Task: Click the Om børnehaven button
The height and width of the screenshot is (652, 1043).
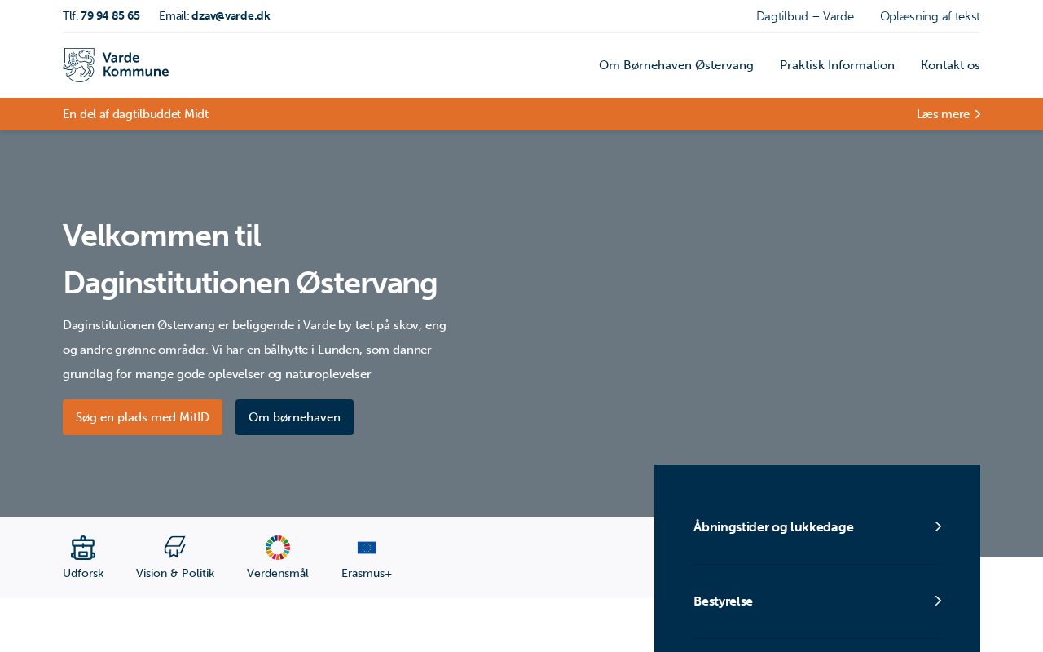Action: (x=294, y=417)
